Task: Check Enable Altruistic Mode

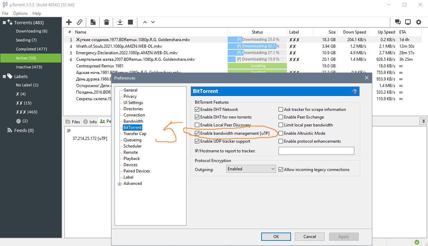Action: pos(281,133)
